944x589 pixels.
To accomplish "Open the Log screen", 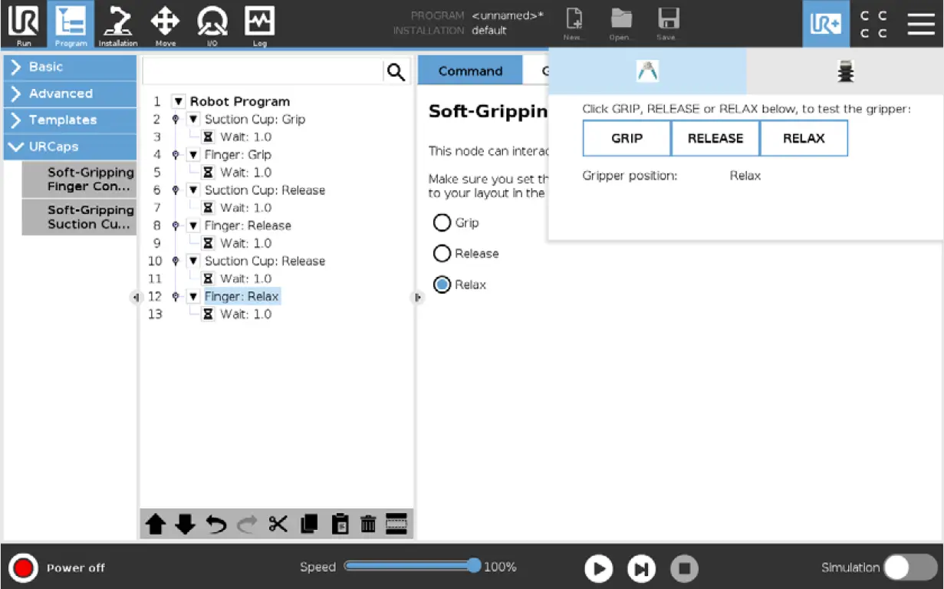I will [x=260, y=25].
